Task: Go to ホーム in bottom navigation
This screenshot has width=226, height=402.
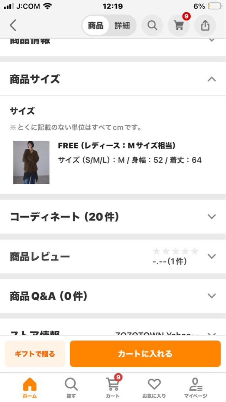Action: point(30,387)
